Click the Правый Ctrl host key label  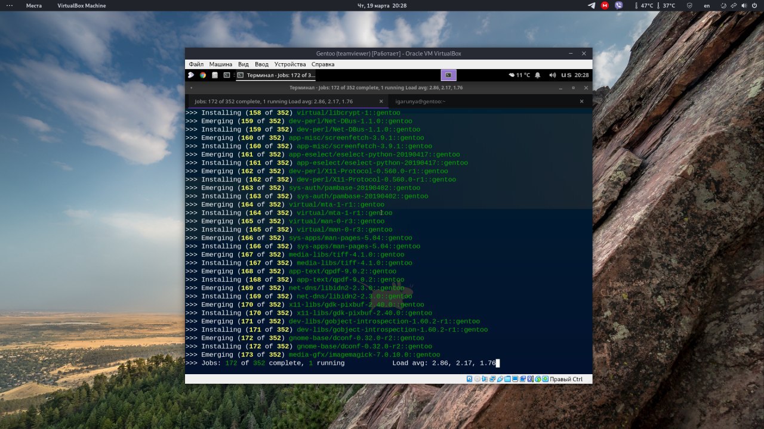(x=566, y=379)
